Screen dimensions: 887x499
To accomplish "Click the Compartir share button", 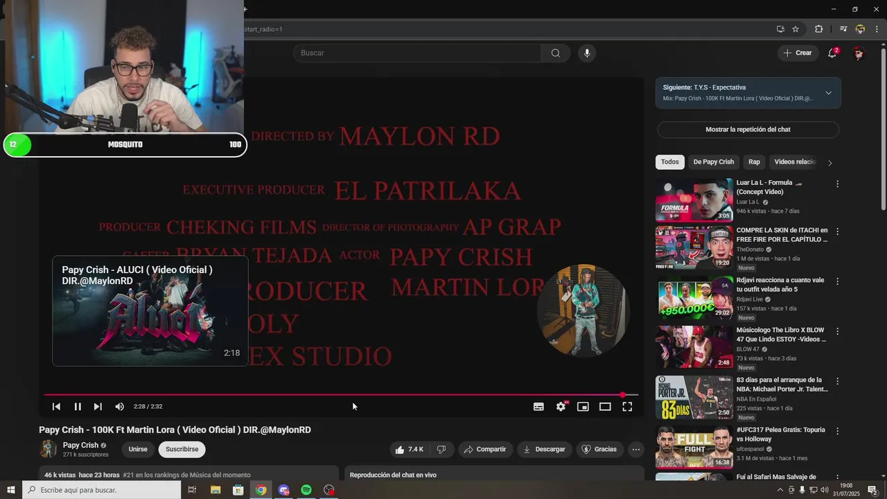I will [485, 449].
